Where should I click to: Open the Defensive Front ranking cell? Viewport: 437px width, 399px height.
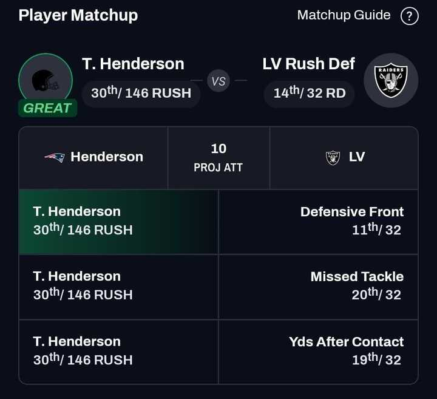[318, 221]
